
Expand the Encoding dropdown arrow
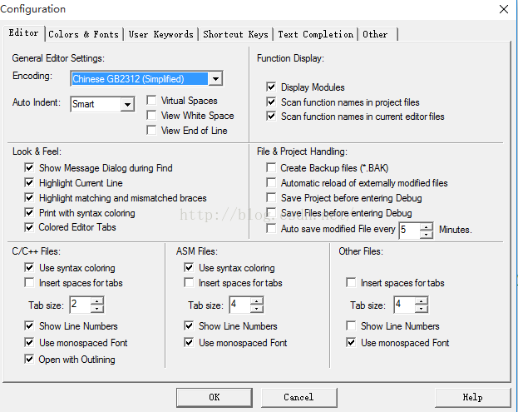coord(215,79)
